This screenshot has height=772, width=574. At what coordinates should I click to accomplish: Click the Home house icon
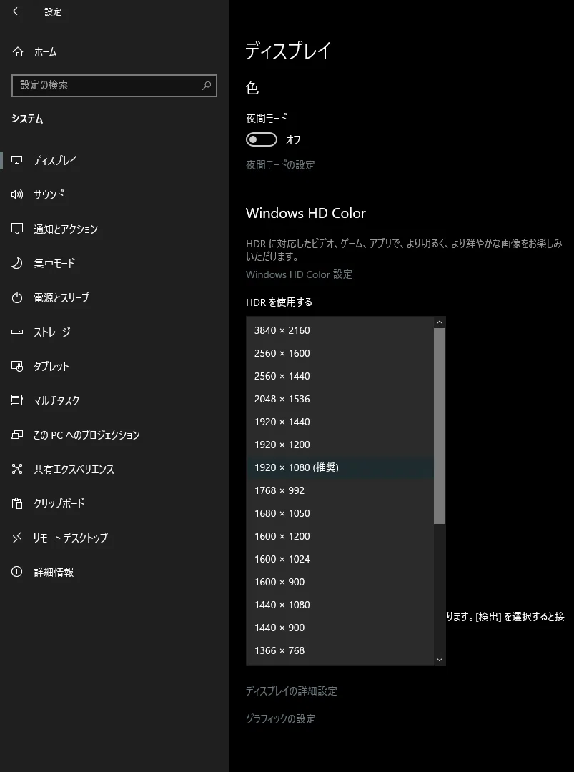coord(18,51)
